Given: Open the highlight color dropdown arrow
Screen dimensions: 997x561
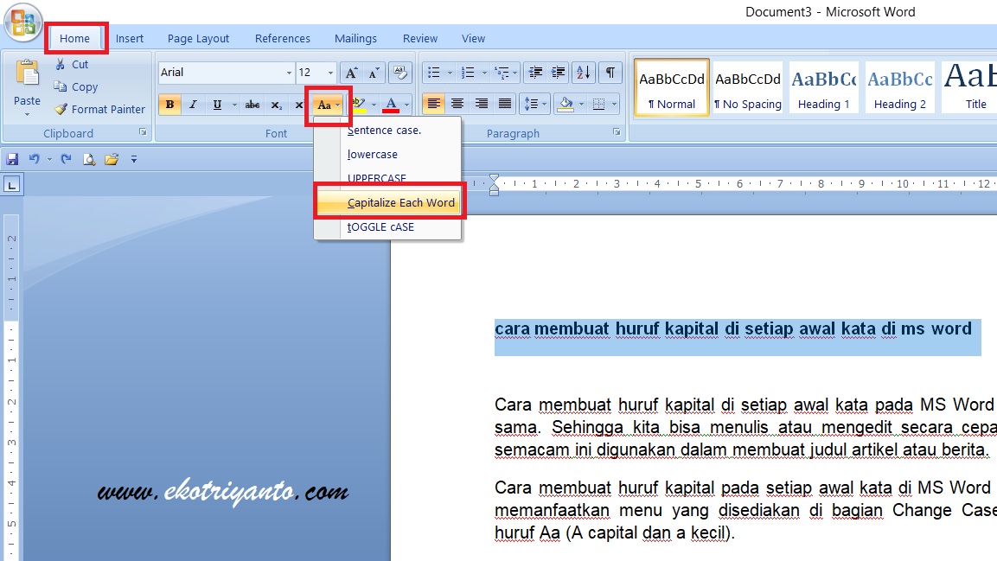Looking at the screenshot, I should 374,105.
